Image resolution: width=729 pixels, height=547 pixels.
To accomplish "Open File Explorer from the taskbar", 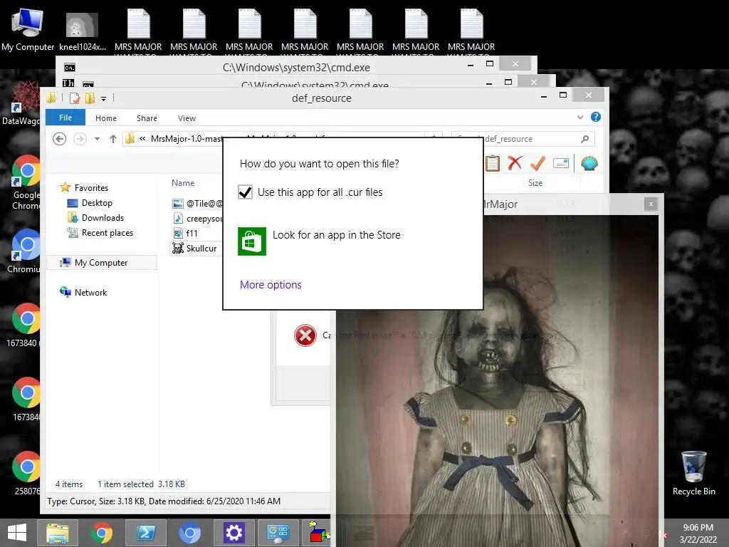I will pos(57,533).
